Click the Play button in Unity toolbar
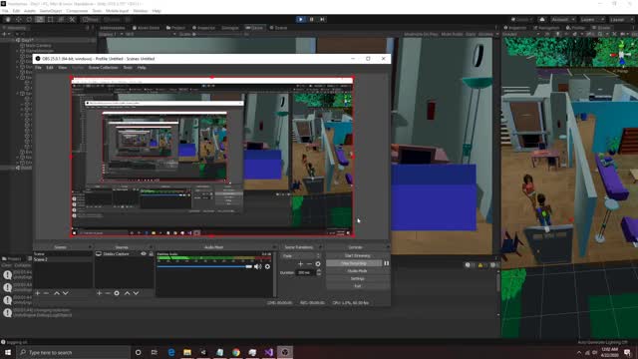Viewport: 638px width, 359px height. coord(301,19)
